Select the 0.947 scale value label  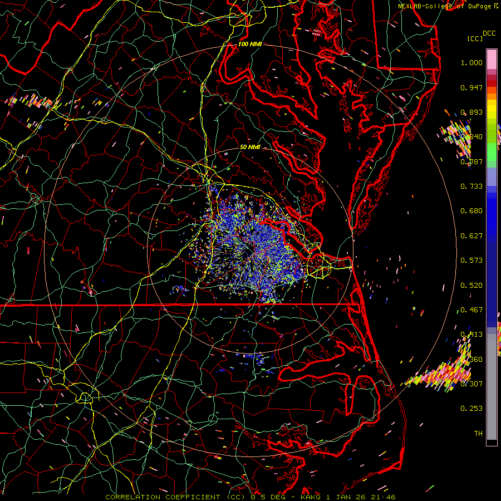pos(471,87)
